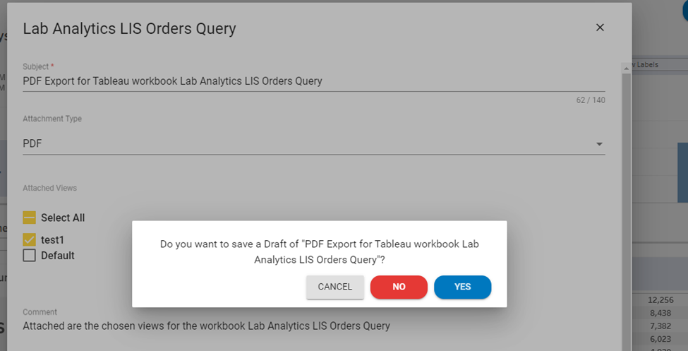
Task: Click the dialog's vertical scrollbar thumb
Action: pos(625,212)
